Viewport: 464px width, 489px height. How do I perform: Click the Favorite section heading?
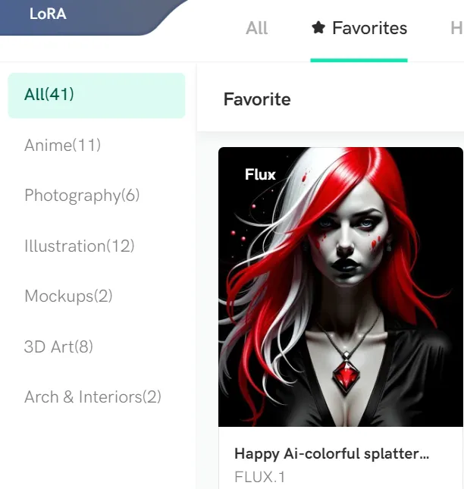[257, 99]
